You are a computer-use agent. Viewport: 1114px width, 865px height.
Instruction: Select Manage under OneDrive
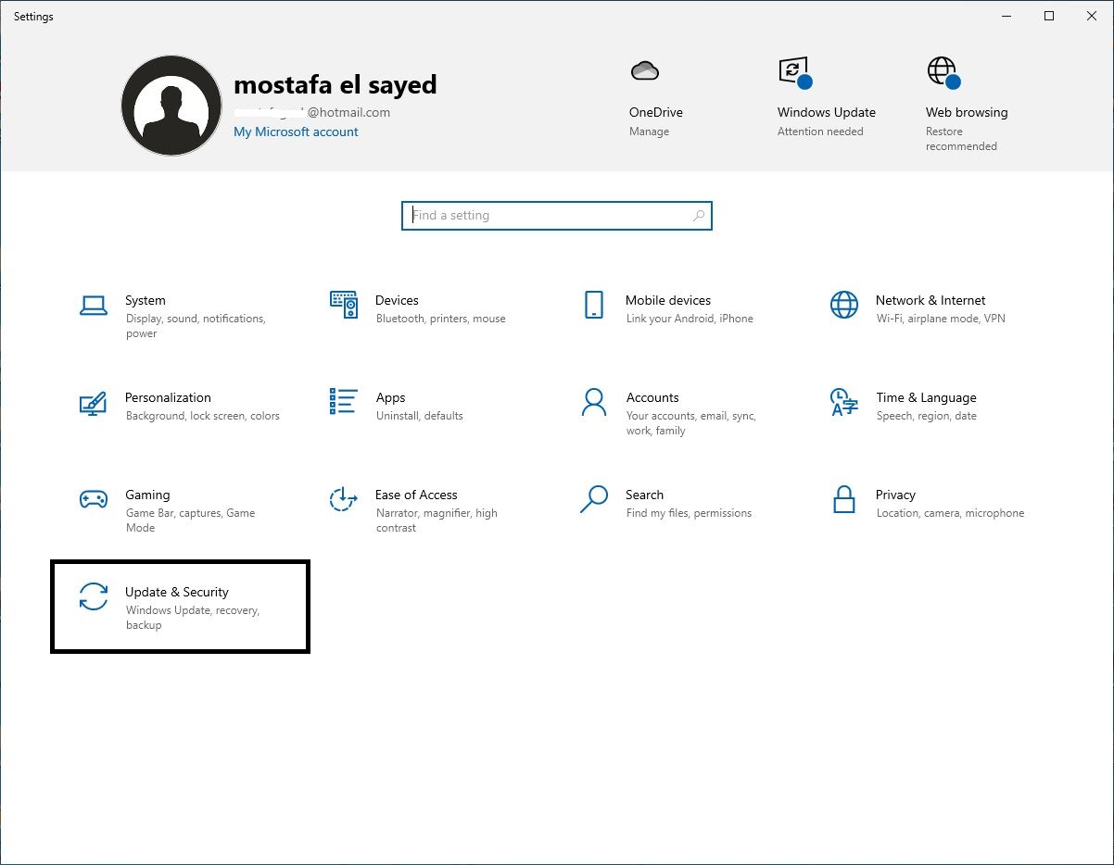pos(649,131)
